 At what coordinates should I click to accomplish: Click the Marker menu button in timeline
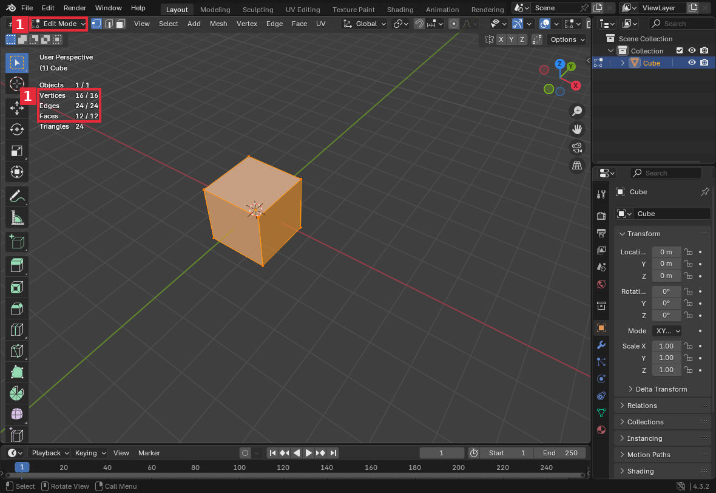pos(149,454)
